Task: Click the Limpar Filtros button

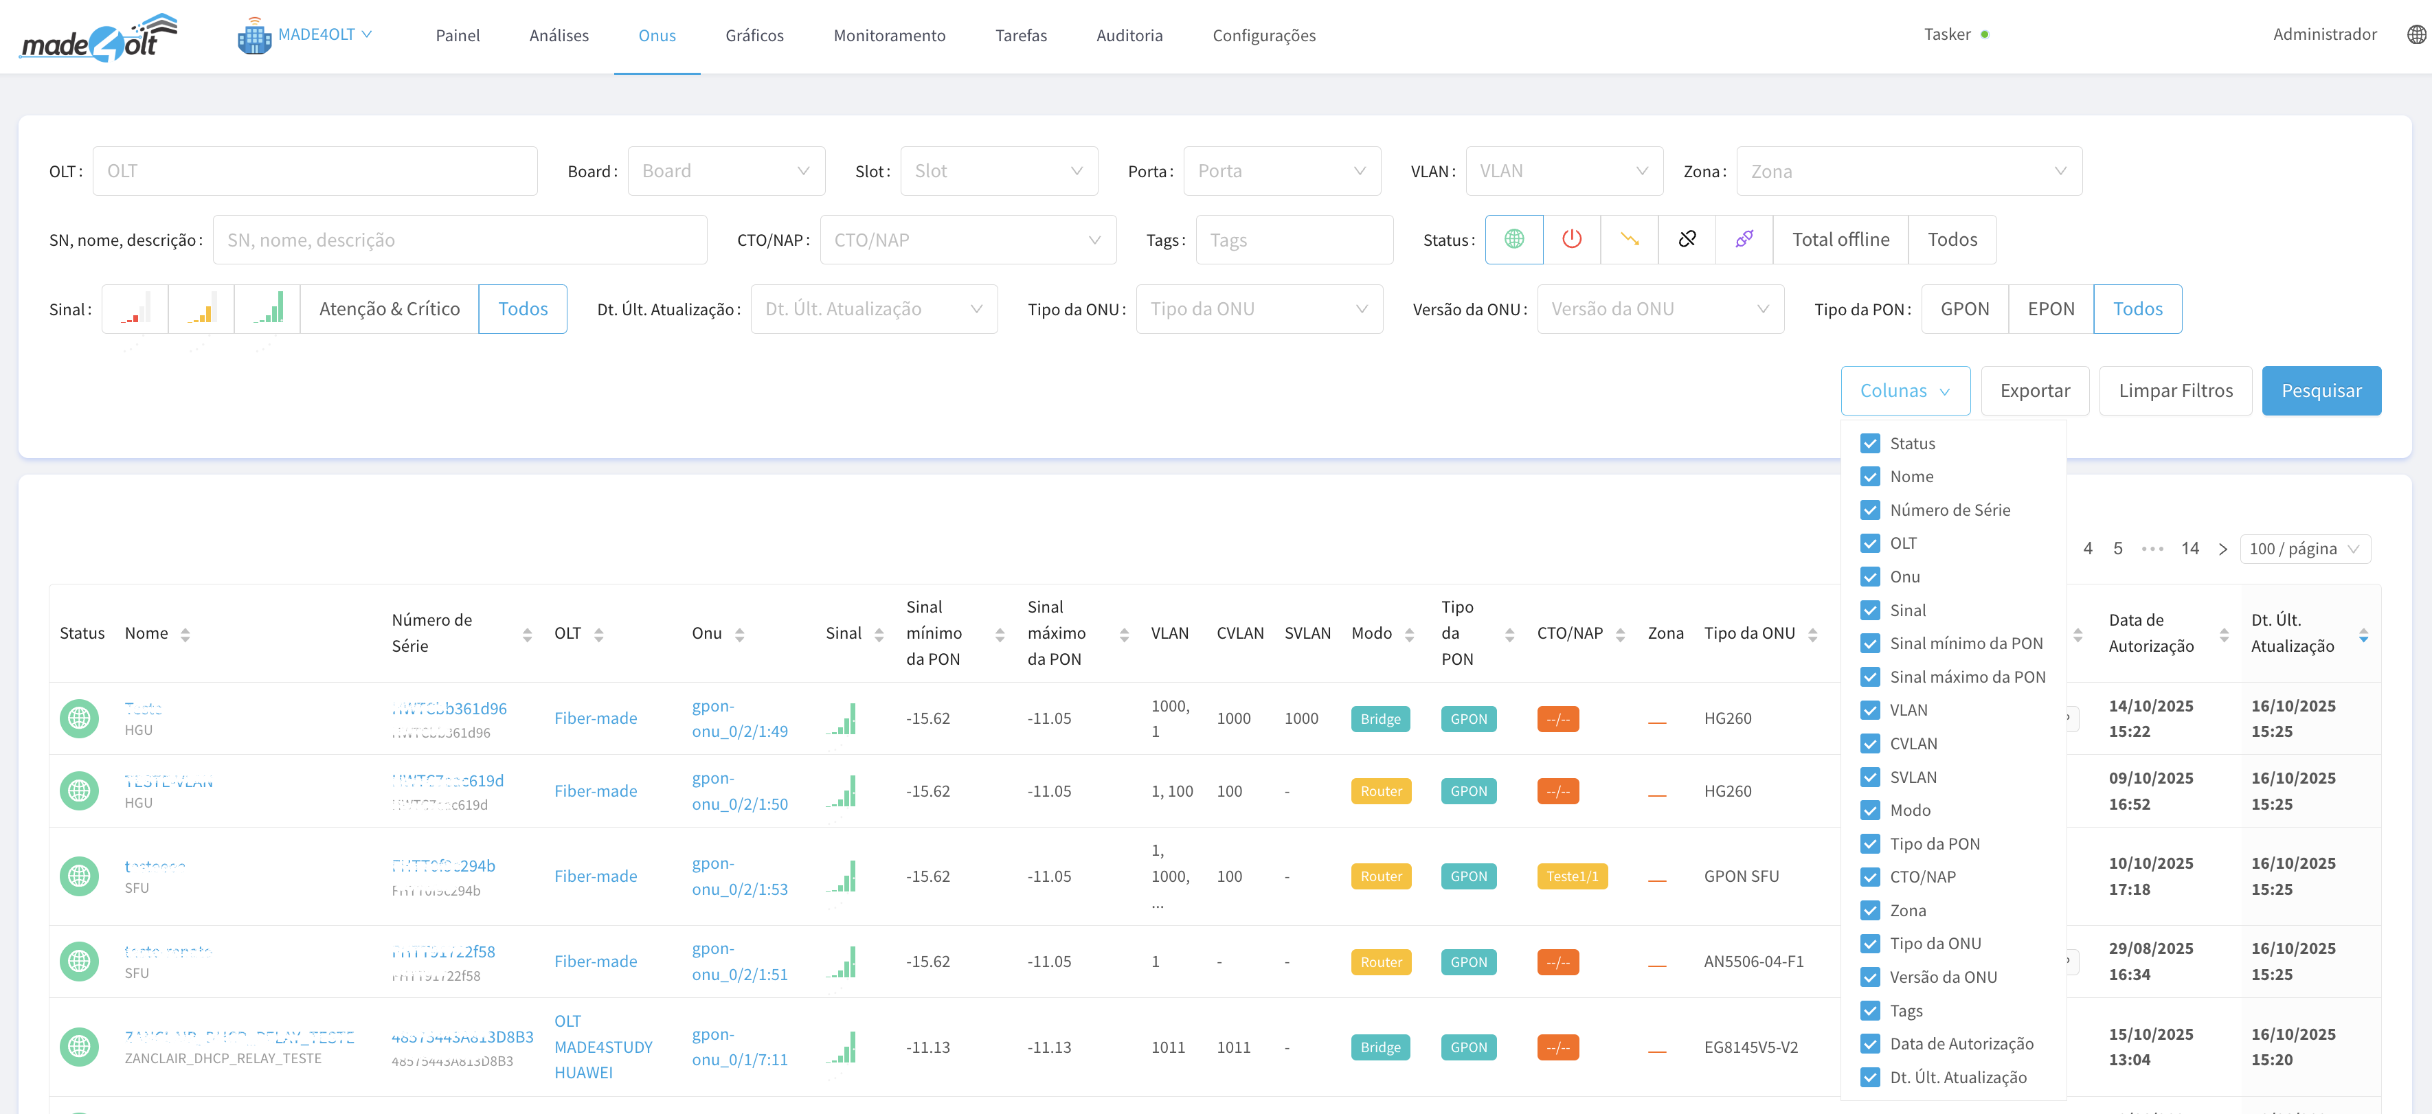Action: pyautogui.click(x=2174, y=391)
